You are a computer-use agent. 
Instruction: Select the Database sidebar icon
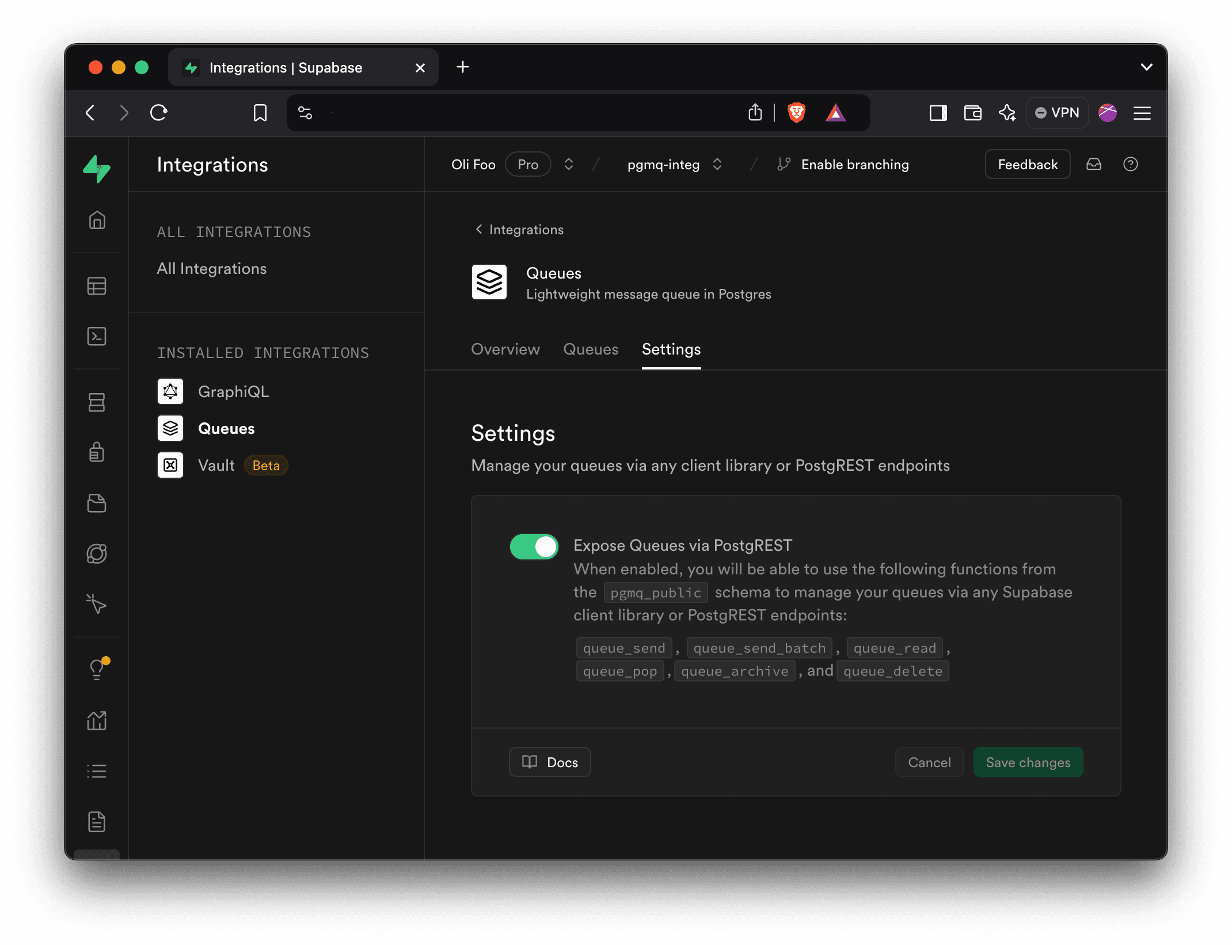(x=97, y=402)
